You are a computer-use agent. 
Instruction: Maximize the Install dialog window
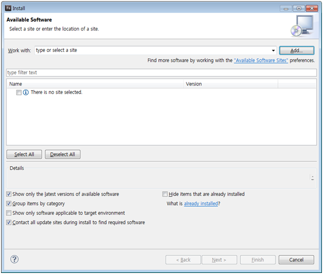pyautogui.click(x=298, y=9)
